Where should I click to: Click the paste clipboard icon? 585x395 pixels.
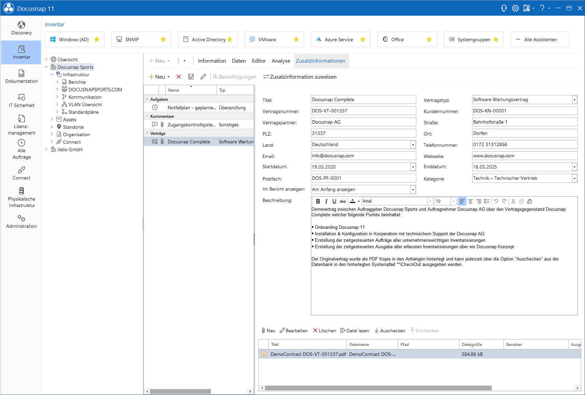click(529, 201)
